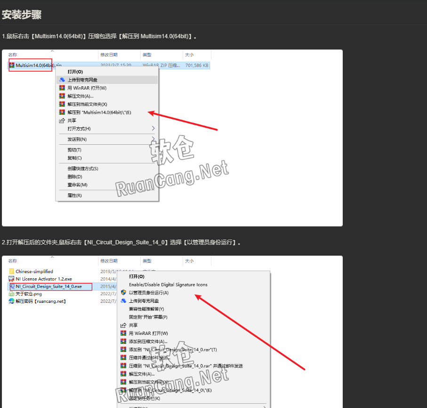Viewport: 427px width, 408px height.
Task: Click the WinRAR ZIP 压缩... type cell
Action: [x=161, y=66]
